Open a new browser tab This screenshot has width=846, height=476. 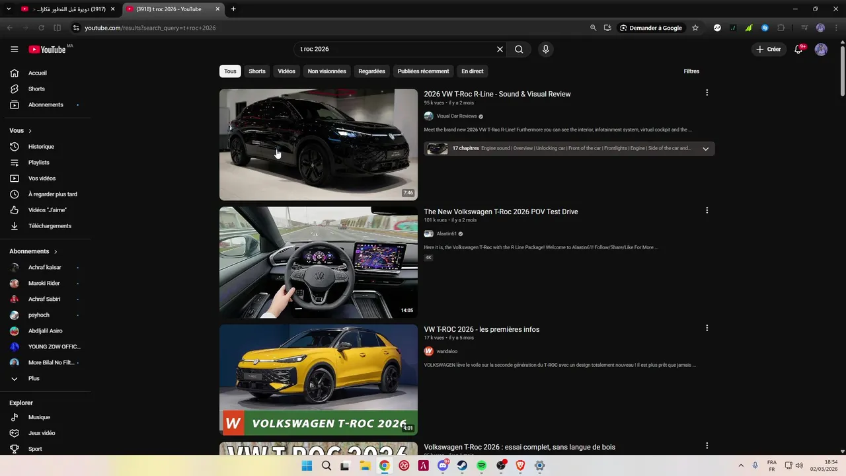(x=233, y=9)
